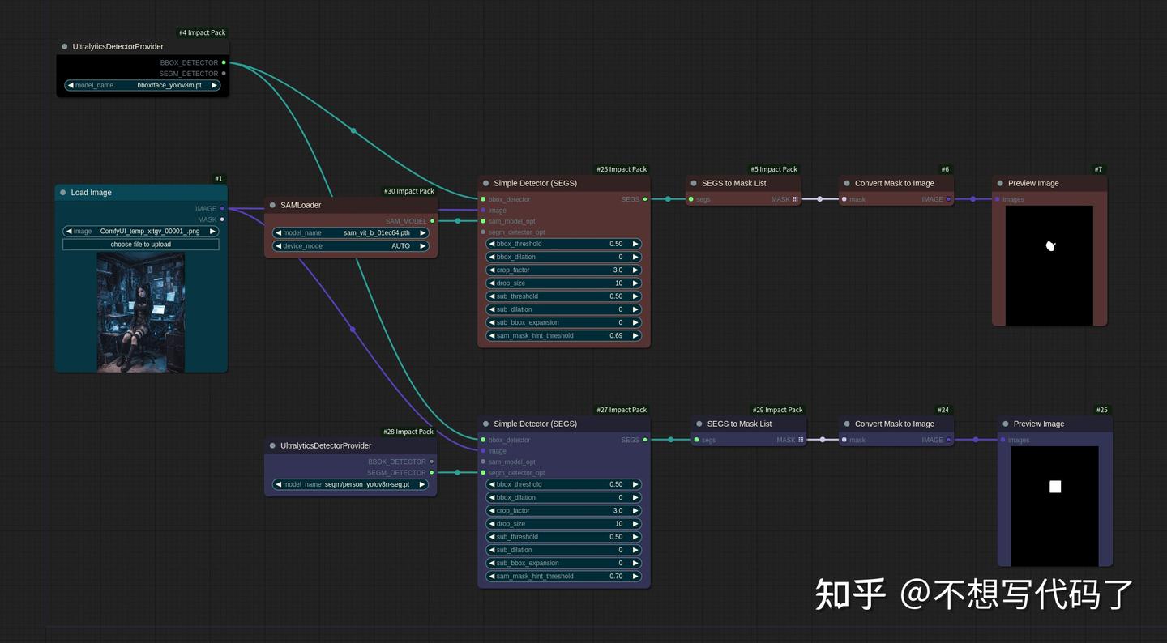Open the segm/person_yolov8n-seg.pt model_name dropdown
Image resolution: width=1167 pixels, height=643 pixels.
tap(350, 483)
